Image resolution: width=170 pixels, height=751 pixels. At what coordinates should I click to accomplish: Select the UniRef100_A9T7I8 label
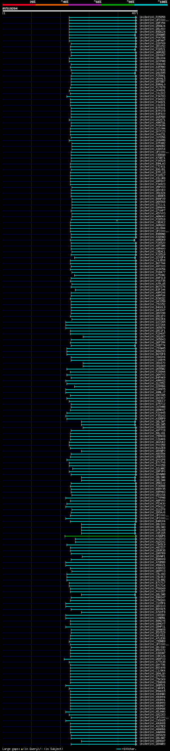pos(152,430)
